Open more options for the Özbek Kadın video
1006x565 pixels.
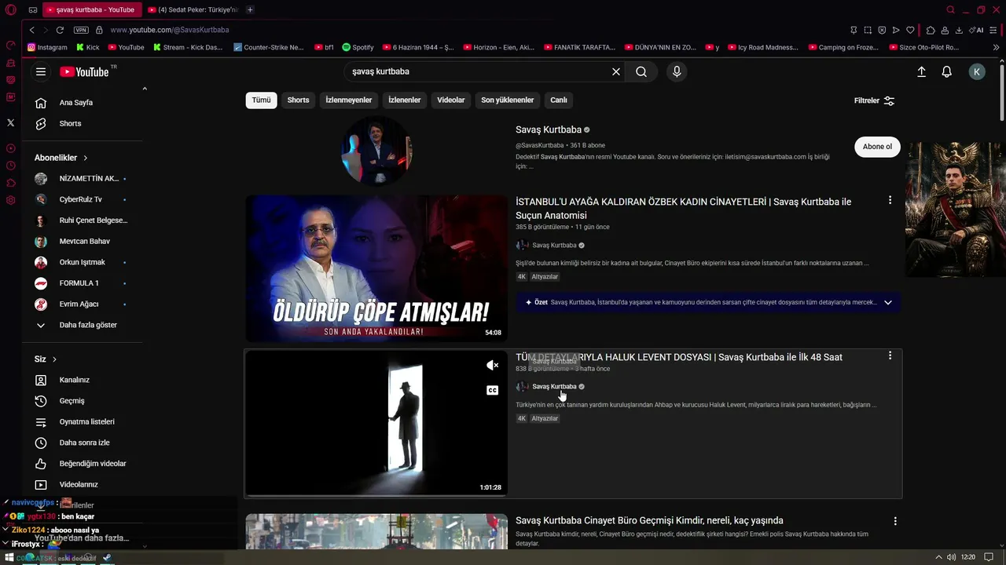tap(890, 200)
